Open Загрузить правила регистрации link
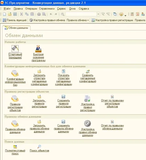 point(39,103)
